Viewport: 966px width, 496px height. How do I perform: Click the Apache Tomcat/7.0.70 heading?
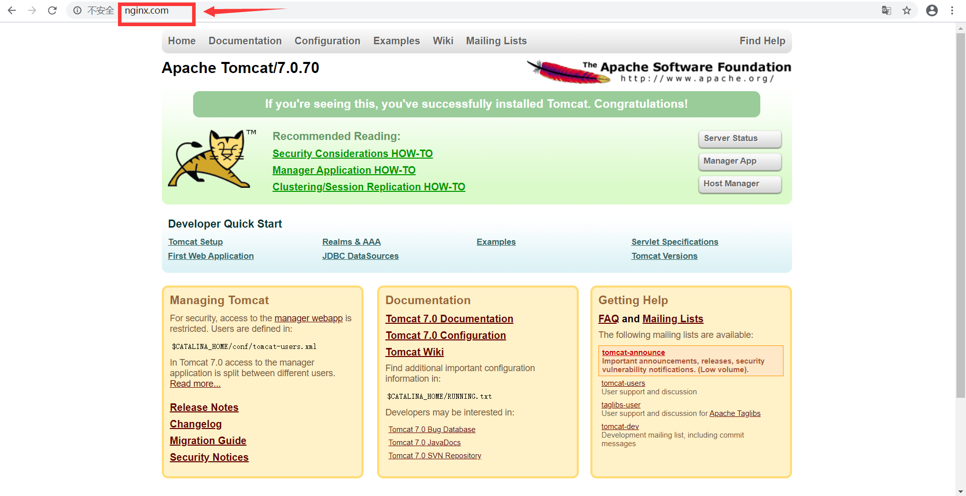240,68
